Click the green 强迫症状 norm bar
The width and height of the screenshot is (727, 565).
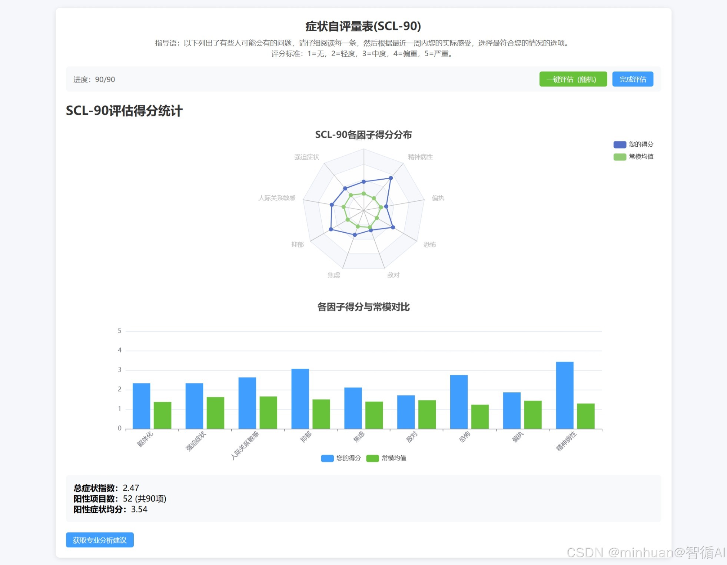[215, 413]
